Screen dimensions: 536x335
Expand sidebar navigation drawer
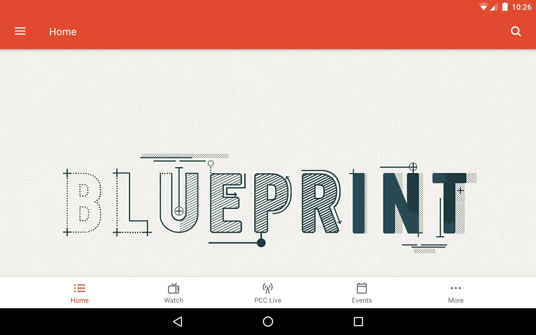[20, 32]
